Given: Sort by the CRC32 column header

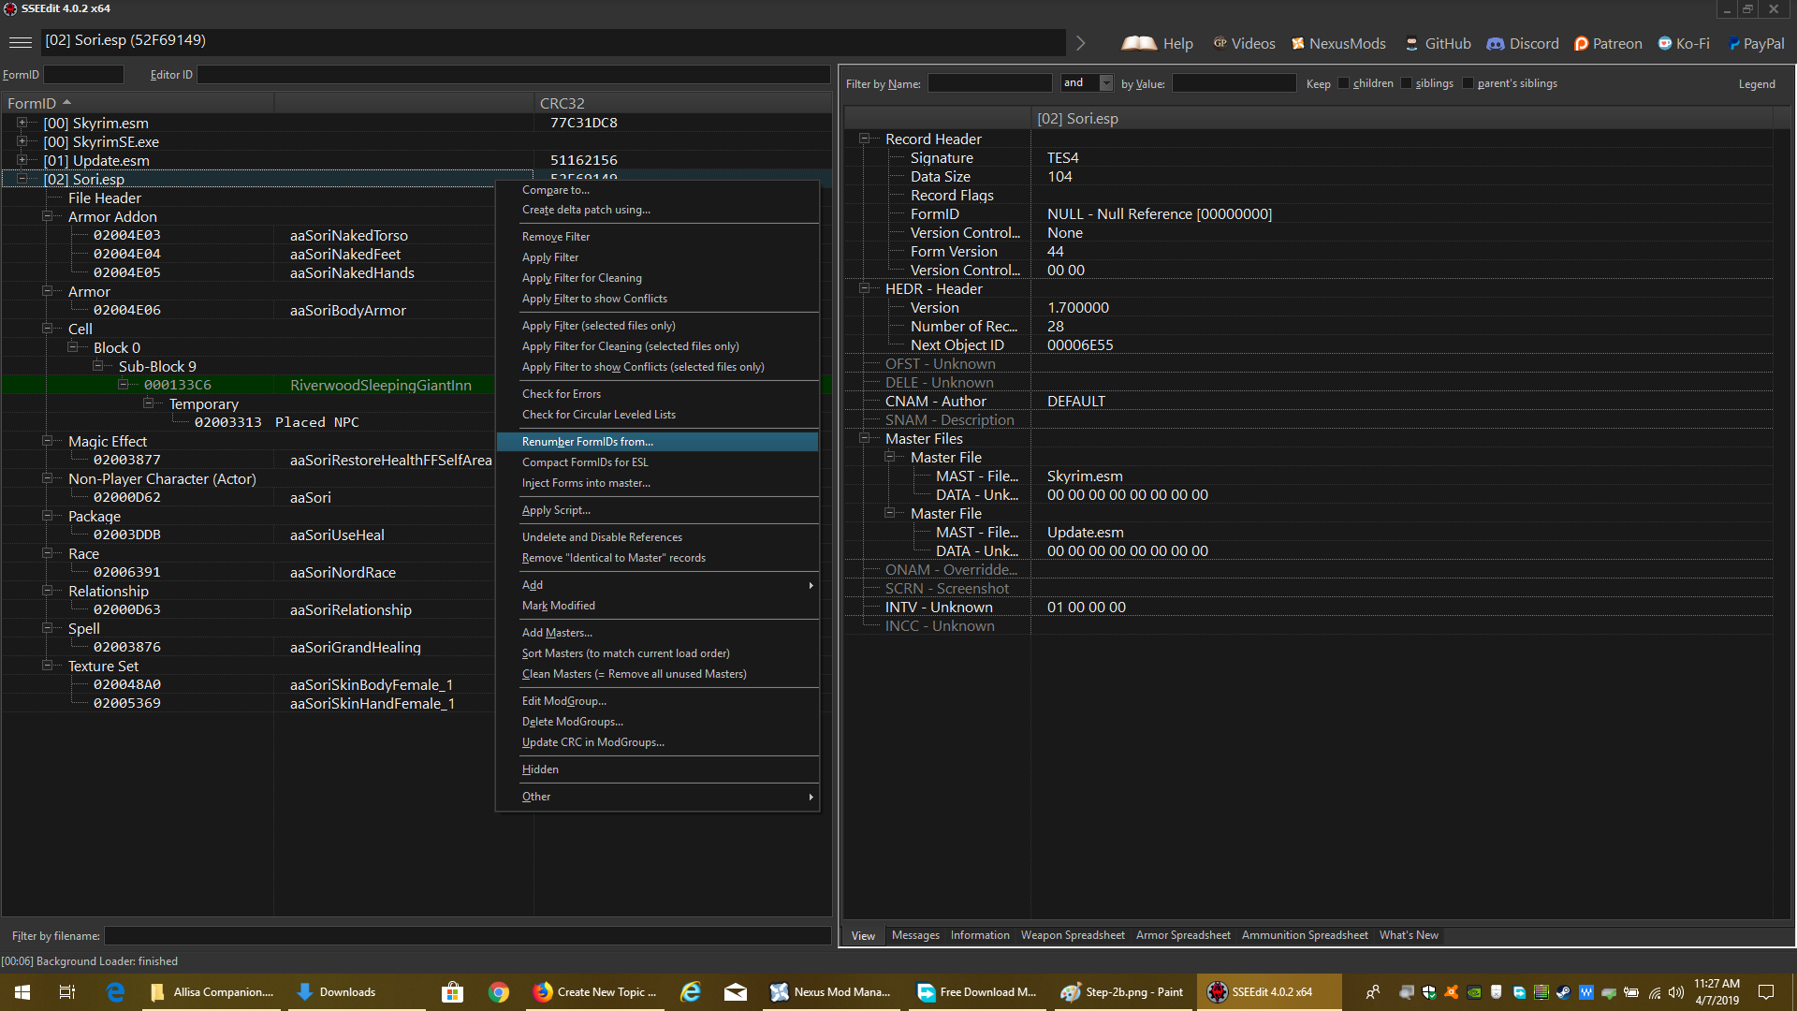Looking at the screenshot, I should click(682, 103).
